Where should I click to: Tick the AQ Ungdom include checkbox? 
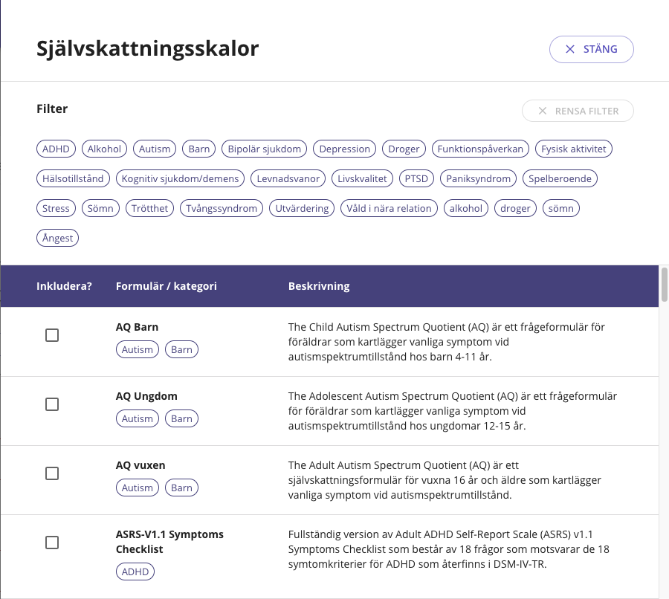pos(52,404)
